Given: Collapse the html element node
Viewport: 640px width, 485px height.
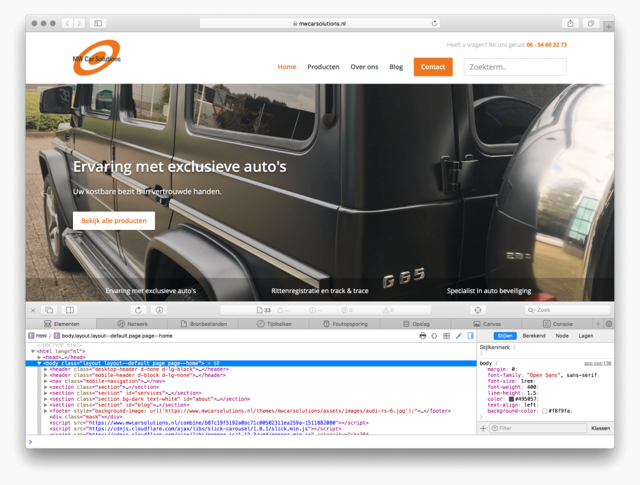Looking at the screenshot, I should pyautogui.click(x=33, y=351).
